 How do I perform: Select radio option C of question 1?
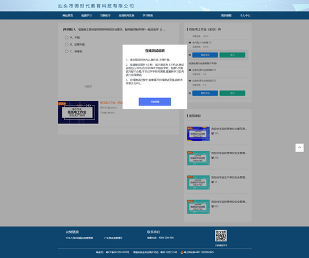point(66,51)
